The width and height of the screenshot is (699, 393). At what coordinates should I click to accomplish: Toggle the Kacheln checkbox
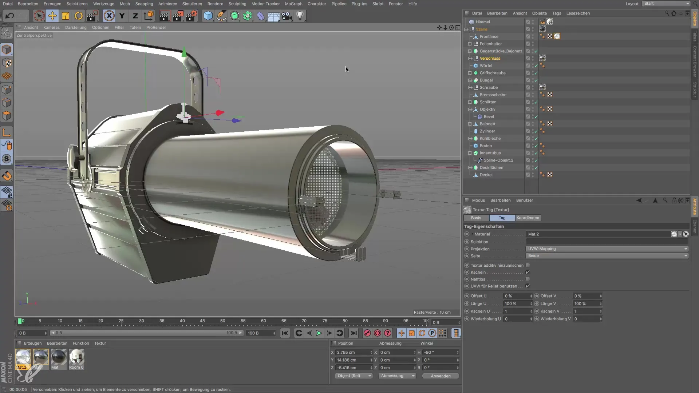pos(528,272)
